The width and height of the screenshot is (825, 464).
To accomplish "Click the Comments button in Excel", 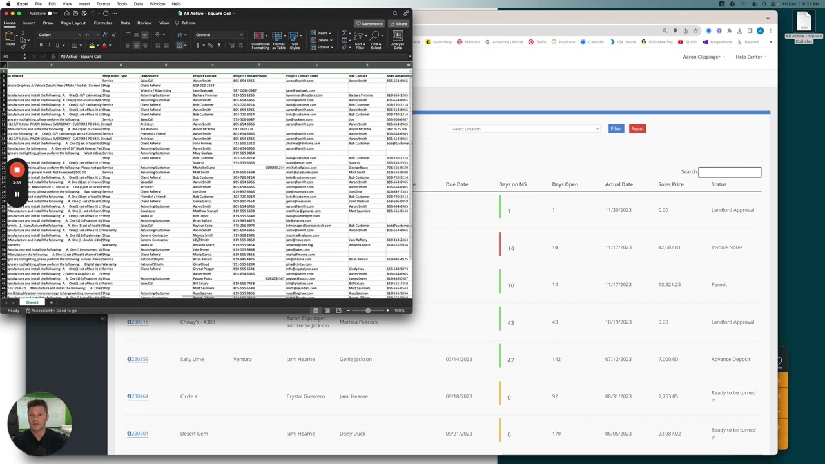I will click(369, 24).
